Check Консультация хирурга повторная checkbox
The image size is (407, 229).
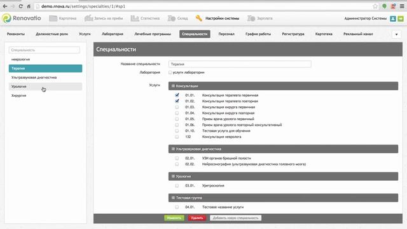coord(177,113)
